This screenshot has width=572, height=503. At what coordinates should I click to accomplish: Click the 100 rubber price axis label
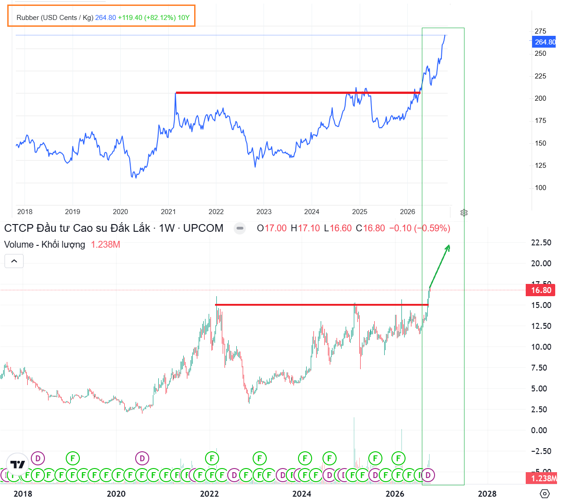(540, 188)
